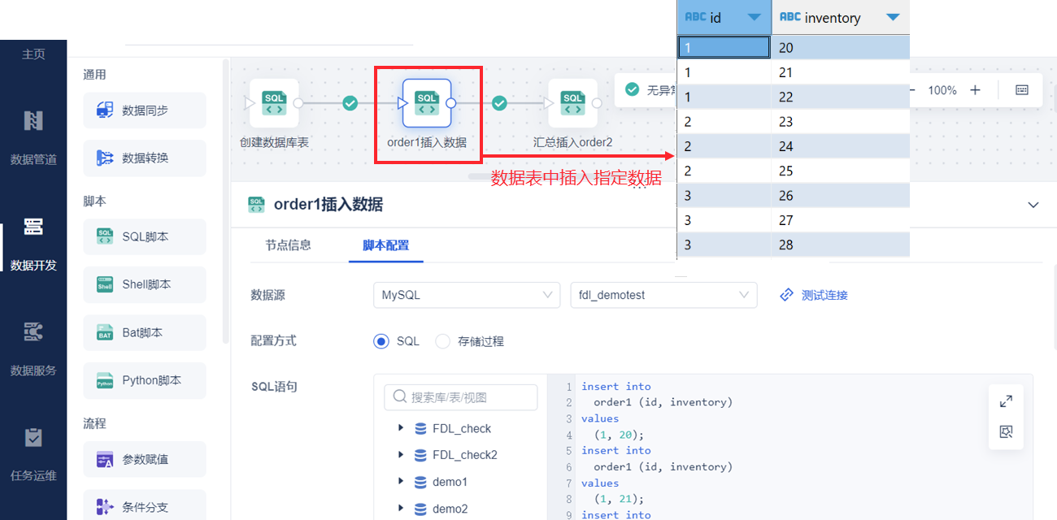Expand the FDL_check database node
The height and width of the screenshot is (520, 1057).
pyautogui.click(x=401, y=428)
